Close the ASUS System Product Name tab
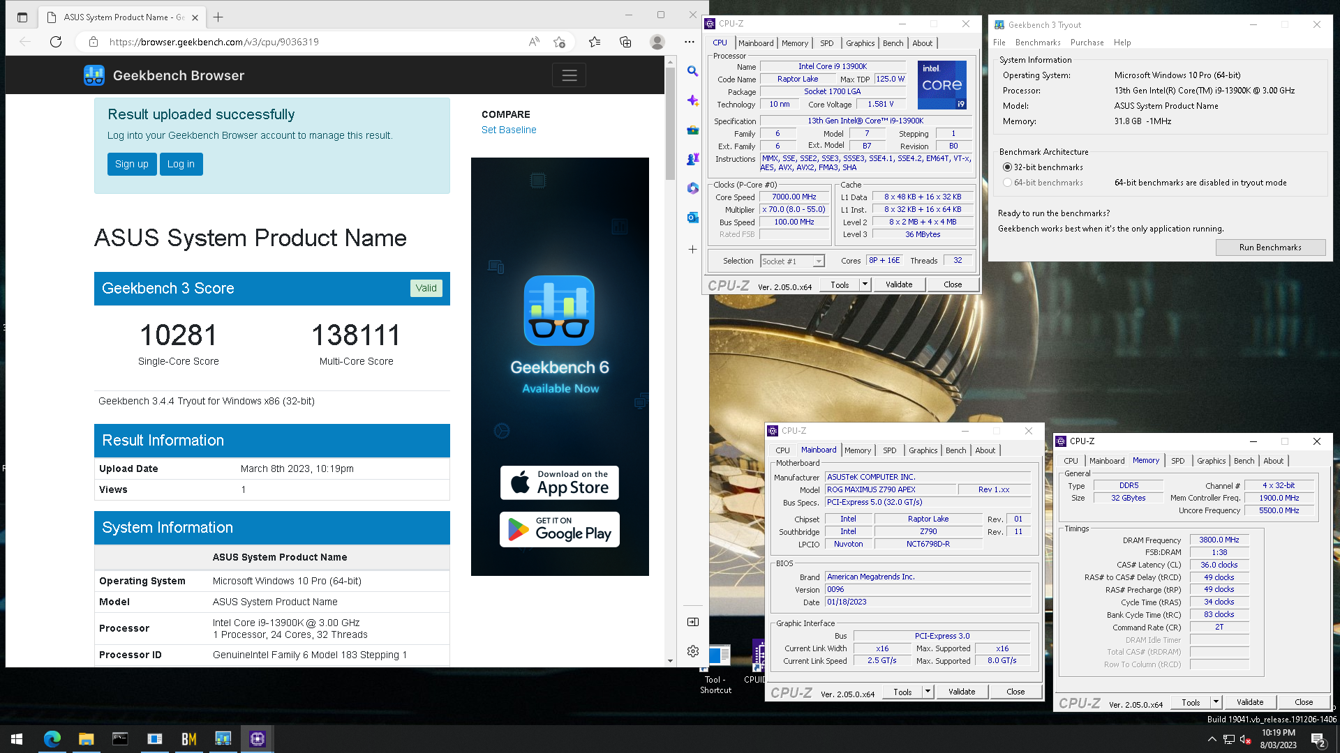This screenshot has width=1340, height=753. 195,17
